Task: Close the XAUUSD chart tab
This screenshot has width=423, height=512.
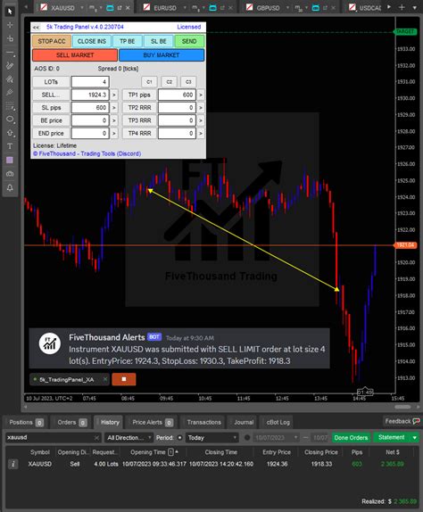Action: click(128, 7)
